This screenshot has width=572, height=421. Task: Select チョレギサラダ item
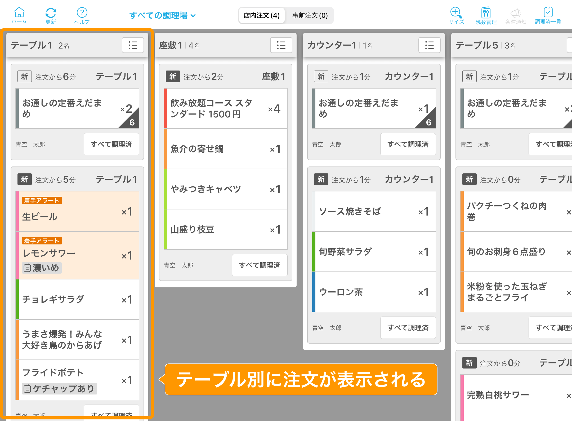tap(77, 299)
